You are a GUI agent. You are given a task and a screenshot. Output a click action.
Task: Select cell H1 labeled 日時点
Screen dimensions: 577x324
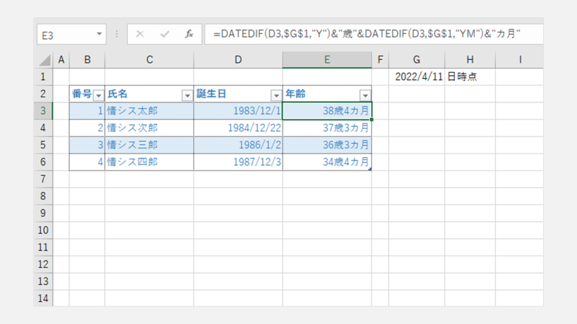469,77
